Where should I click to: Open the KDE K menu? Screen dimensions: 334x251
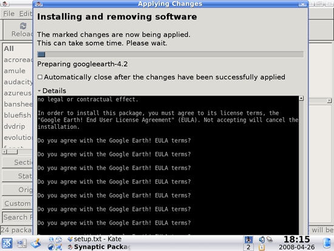(7, 243)
